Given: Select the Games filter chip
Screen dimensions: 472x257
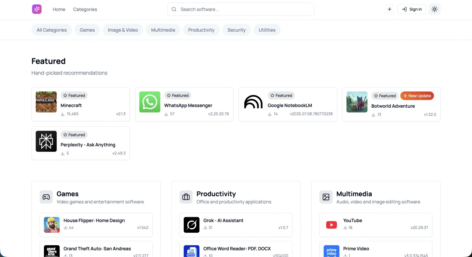Looking at the screenshot, I should point(87,30).
